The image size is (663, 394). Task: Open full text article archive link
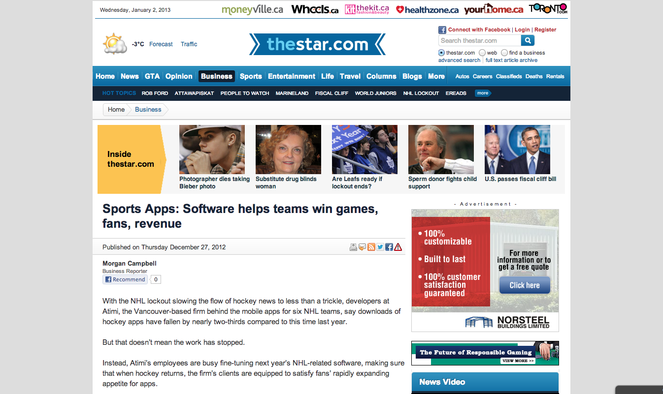click(511, 60)
